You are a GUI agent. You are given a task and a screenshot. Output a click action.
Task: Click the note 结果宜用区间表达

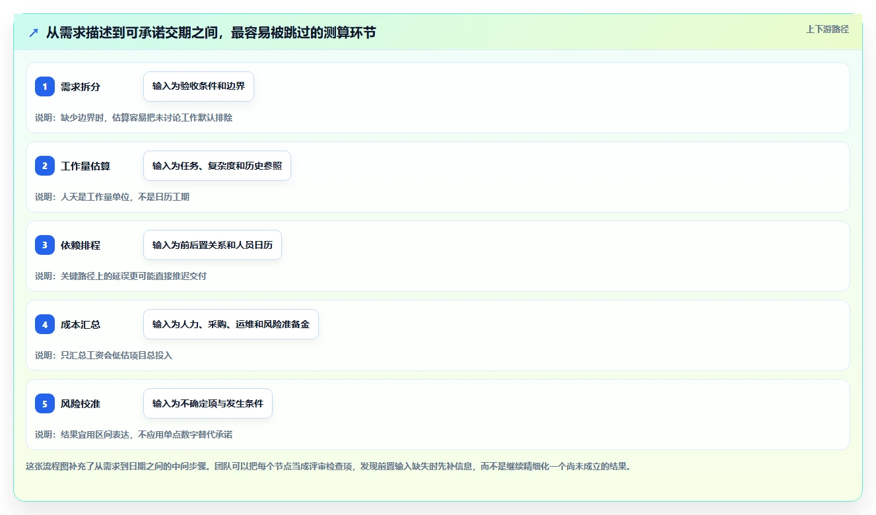pyautogui.click(x=133, y=434)
